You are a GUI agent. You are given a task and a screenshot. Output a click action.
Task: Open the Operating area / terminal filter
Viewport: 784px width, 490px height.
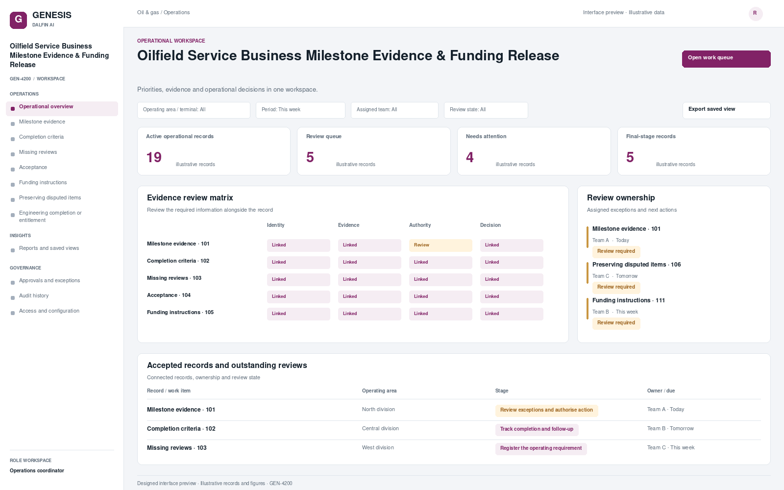click(x=194, y=110)
